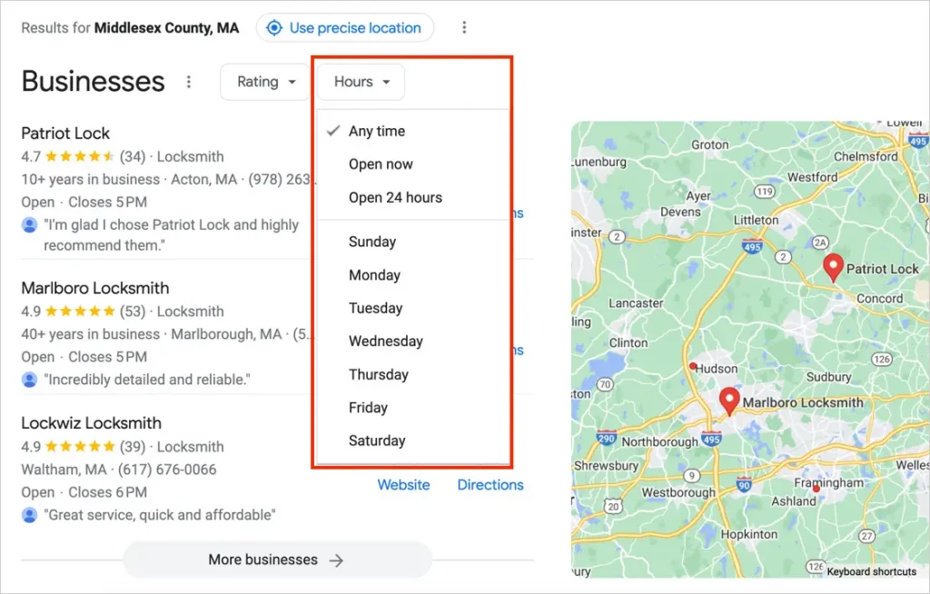Screen dimensions: 930x594
Task: Click the "Great service, quick and affordable" review
Action: pyautogui.click(x=160, y=514)
